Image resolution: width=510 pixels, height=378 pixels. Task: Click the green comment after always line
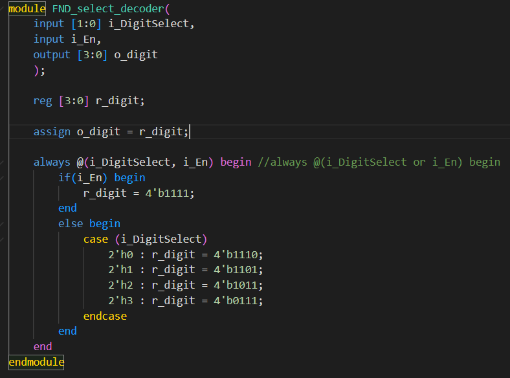379,162
